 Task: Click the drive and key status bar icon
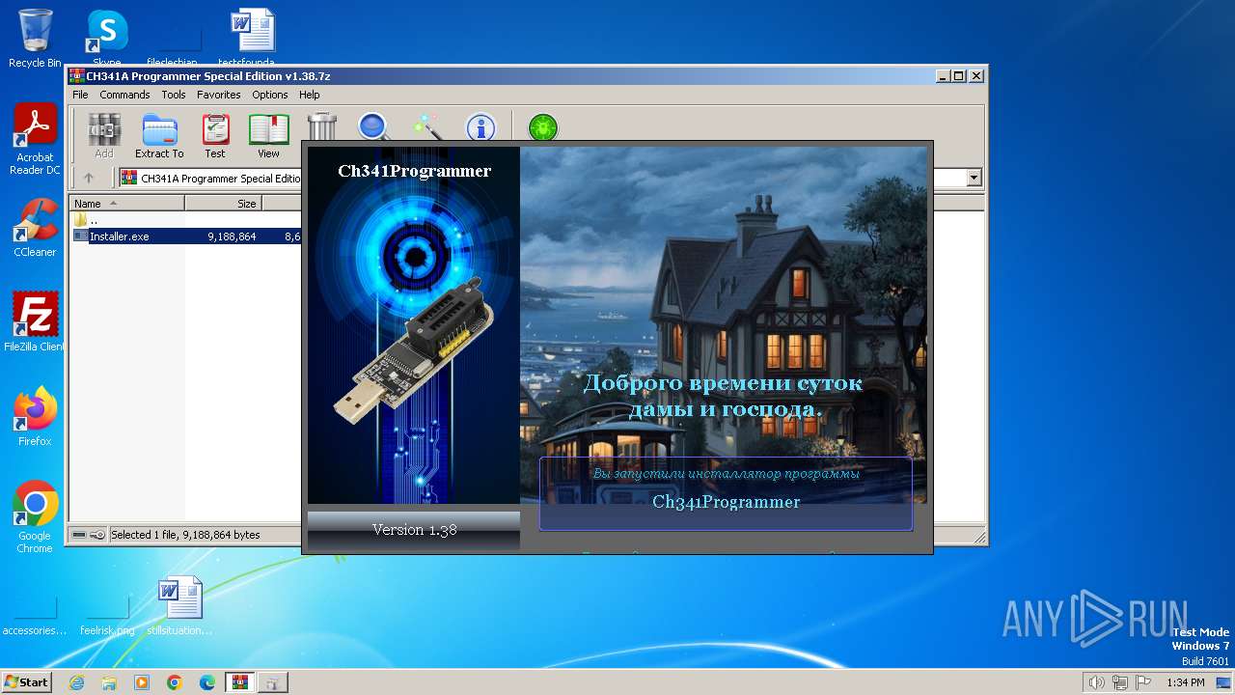click(89, 535)
